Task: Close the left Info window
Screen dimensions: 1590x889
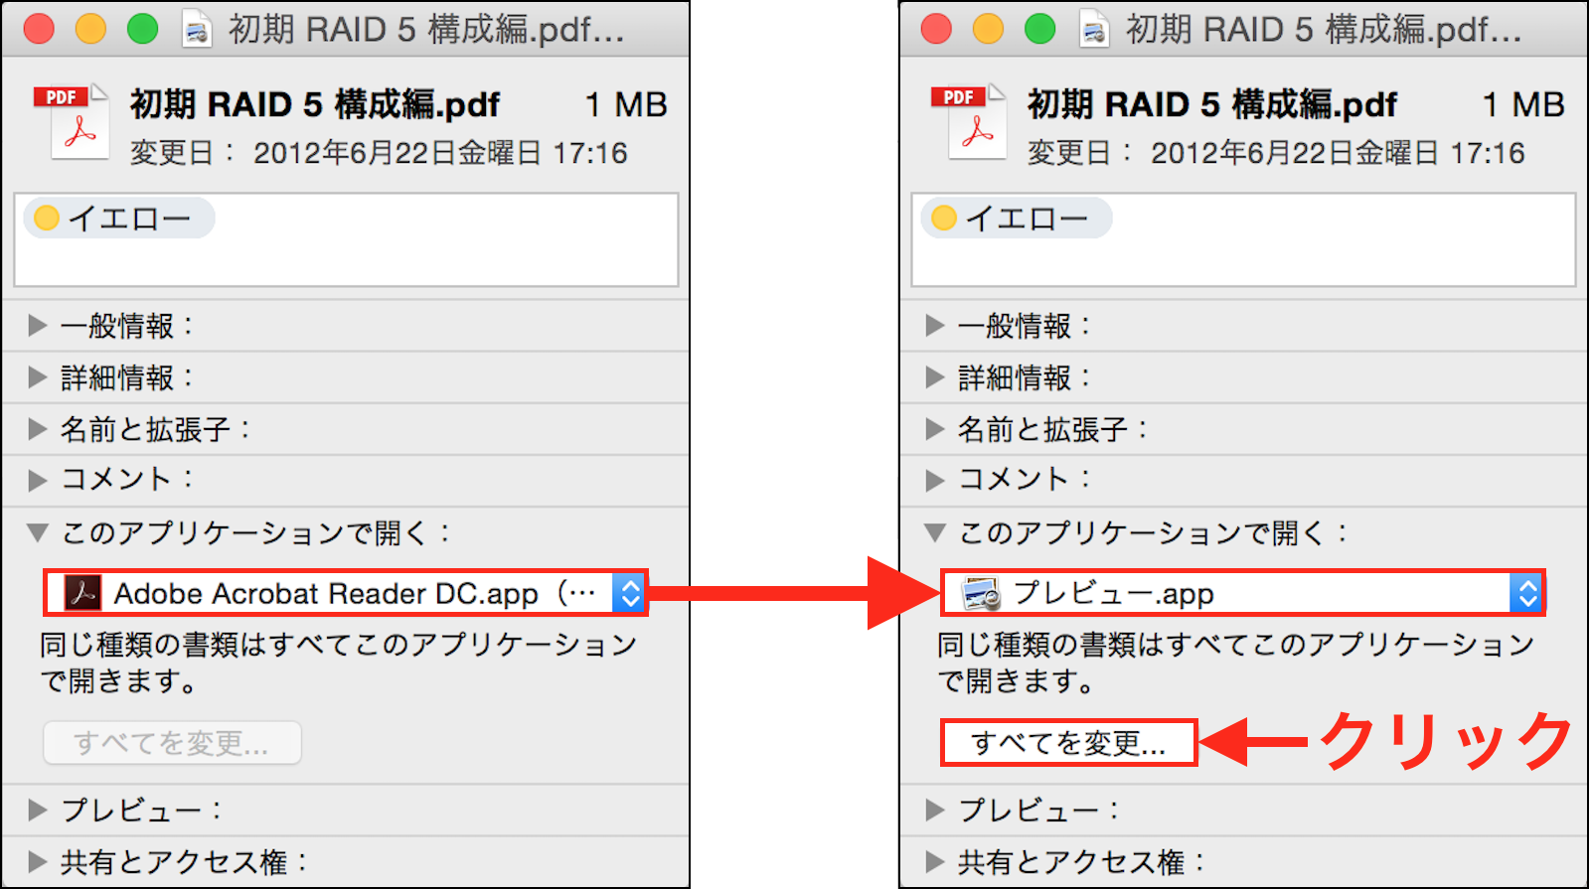Action: coord(39,29)
